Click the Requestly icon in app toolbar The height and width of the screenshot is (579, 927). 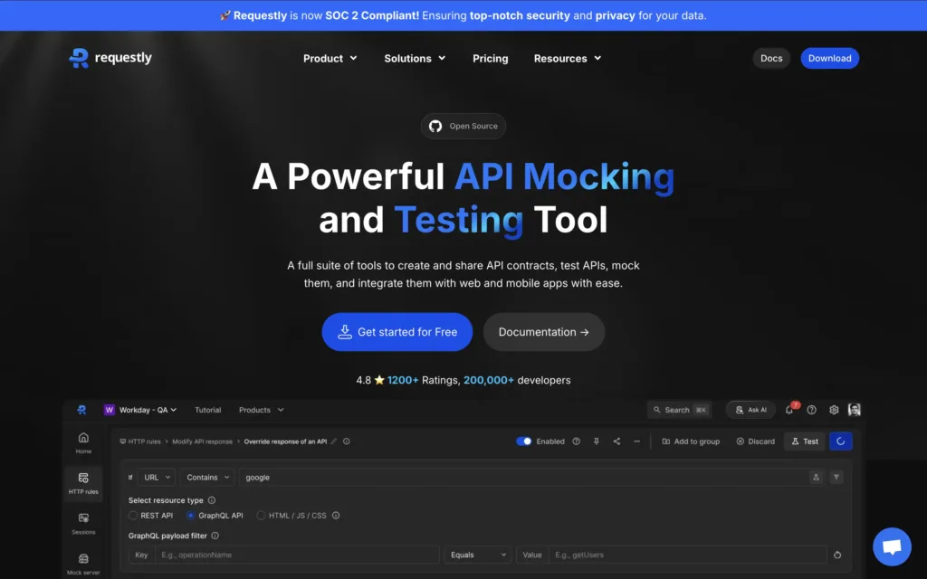(81, 410)
